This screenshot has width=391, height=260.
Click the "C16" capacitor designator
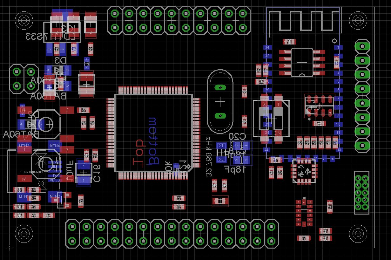pos(97,173)
